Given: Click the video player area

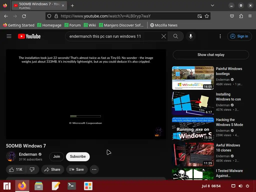Looking at the screenshot, I should (86, 94).
